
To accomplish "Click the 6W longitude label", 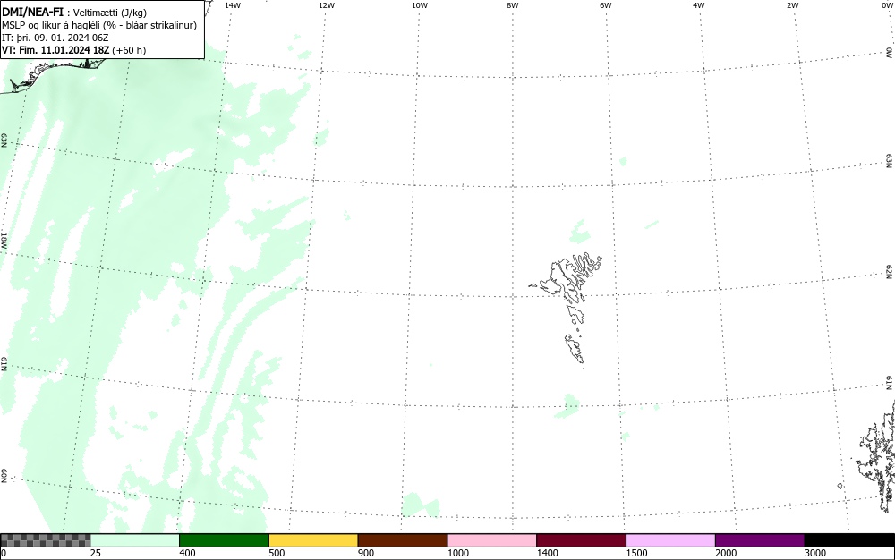I will click(606, 5).
